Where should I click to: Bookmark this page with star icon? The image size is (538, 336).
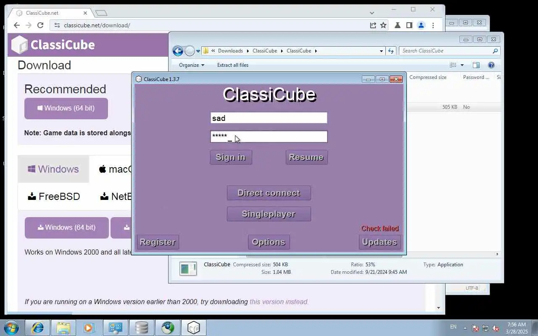tap(383, 25)
